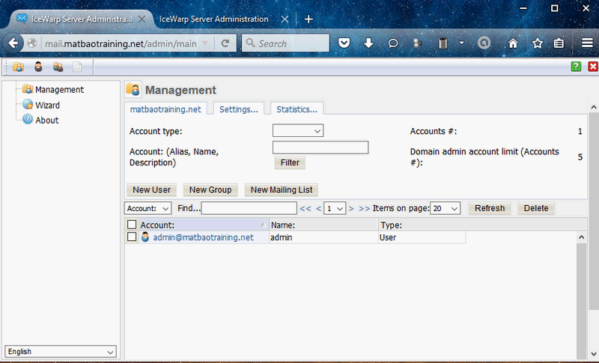The height and width of the screenshot is (363, 599).
Task: Open the Settings... tab
Action: (x=239, y=109)
